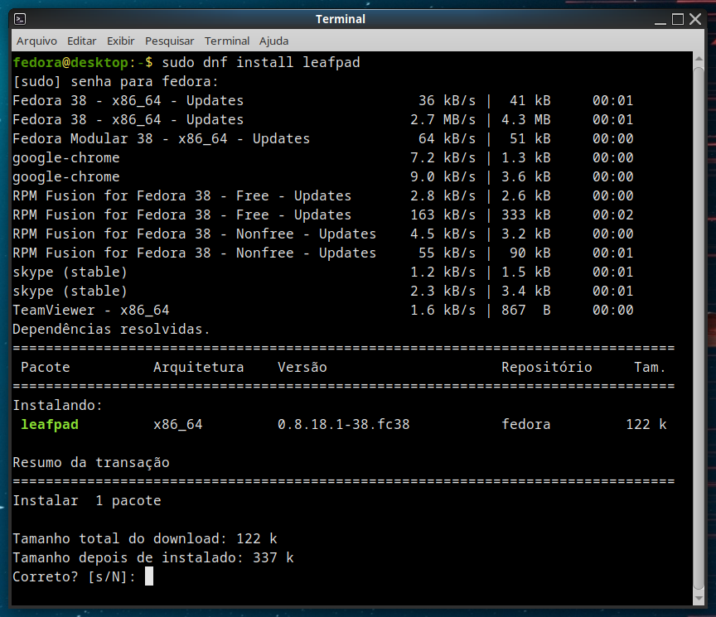Screen dimensions: 716x617
Task: Click the terminal icon in the title bar
Action: (20, 19)
